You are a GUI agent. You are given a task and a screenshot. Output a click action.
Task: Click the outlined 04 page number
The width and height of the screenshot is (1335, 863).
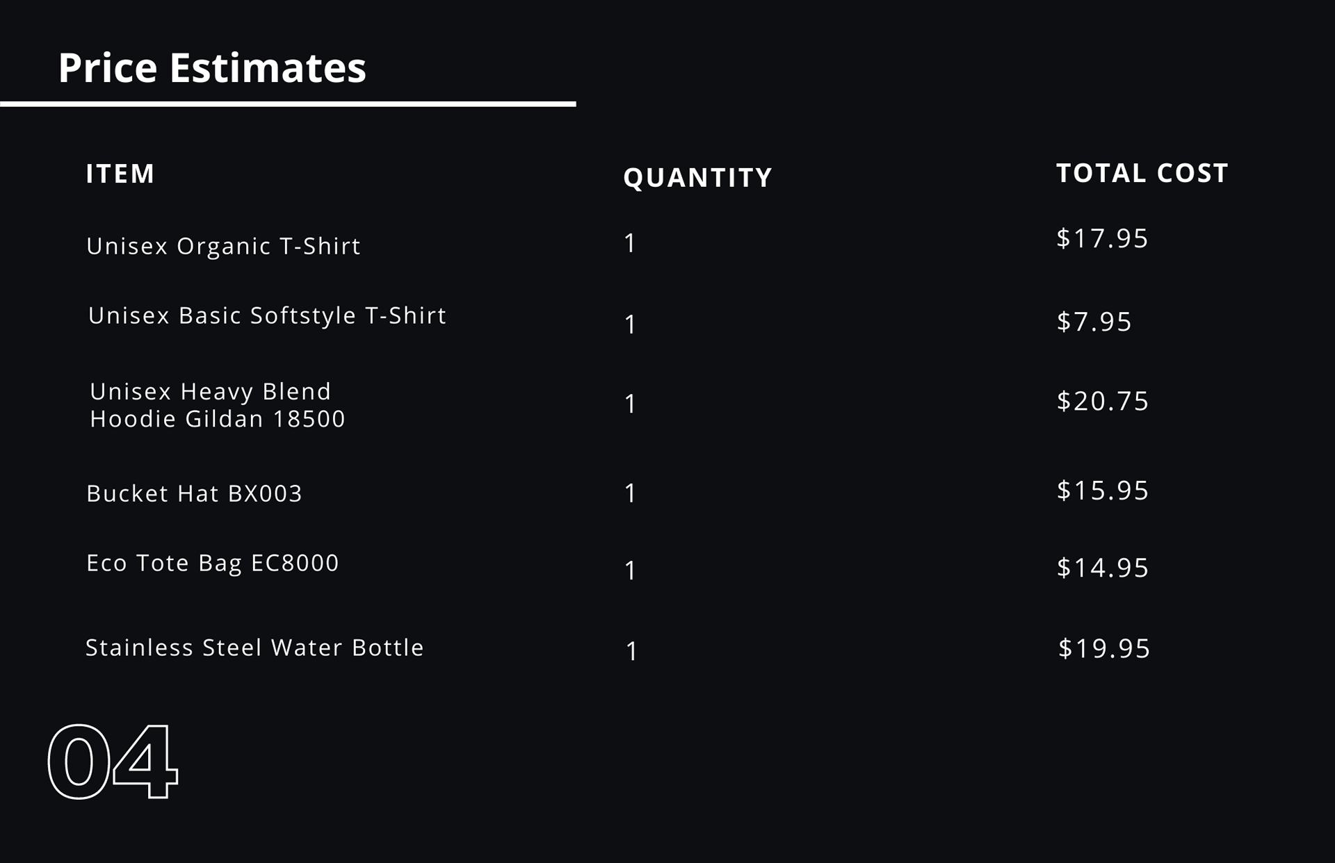pyautogui.click(x=113, y=762)
